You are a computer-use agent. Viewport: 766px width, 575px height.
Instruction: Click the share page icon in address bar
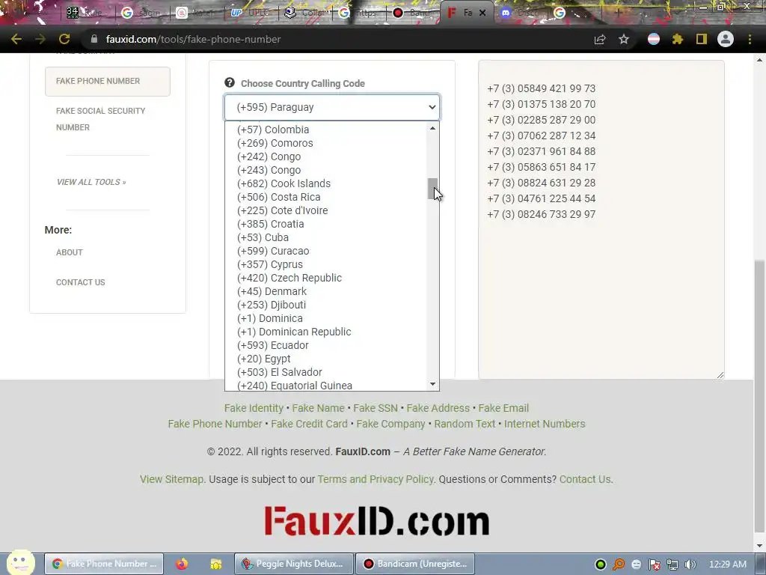click(600, 39)
